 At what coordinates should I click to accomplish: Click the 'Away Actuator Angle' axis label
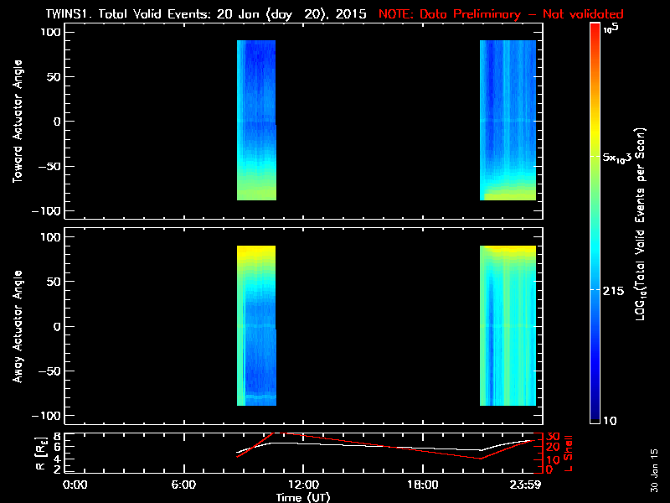tap(18, 327)
